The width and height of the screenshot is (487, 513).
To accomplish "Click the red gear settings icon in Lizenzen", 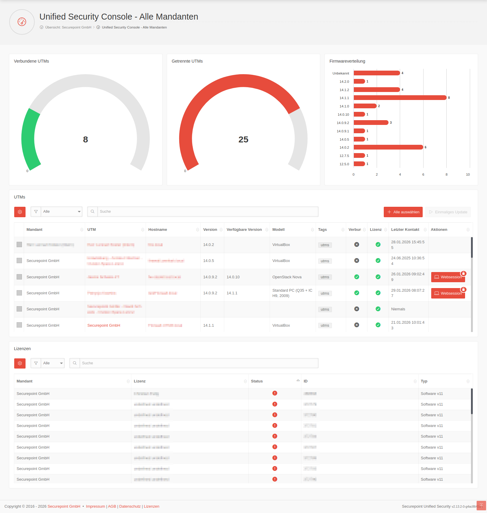I will point(20,363).
